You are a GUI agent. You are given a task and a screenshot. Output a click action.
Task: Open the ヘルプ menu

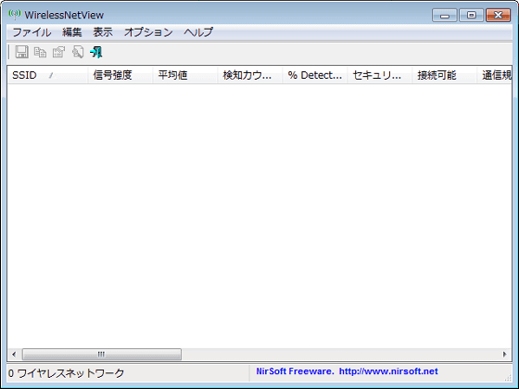coord(198,32)
